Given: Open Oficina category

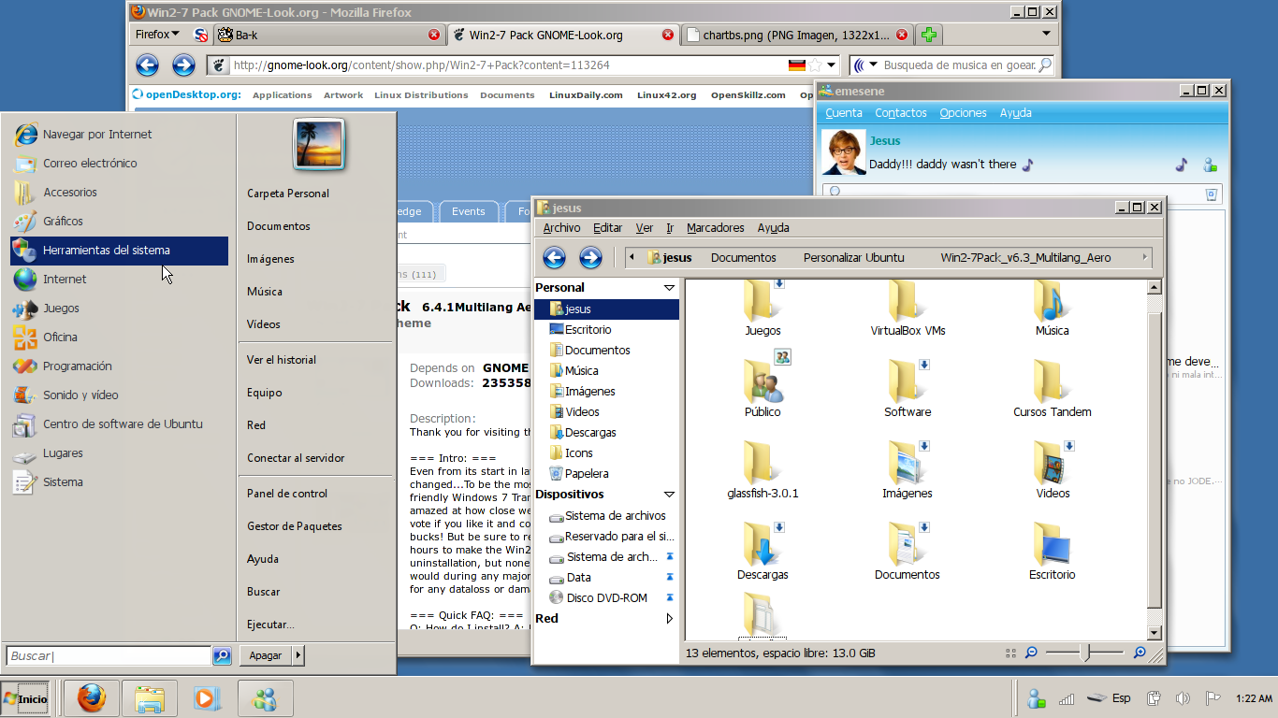Looking at the screenshot, I should pyautogui.click(x=119, y=337).
